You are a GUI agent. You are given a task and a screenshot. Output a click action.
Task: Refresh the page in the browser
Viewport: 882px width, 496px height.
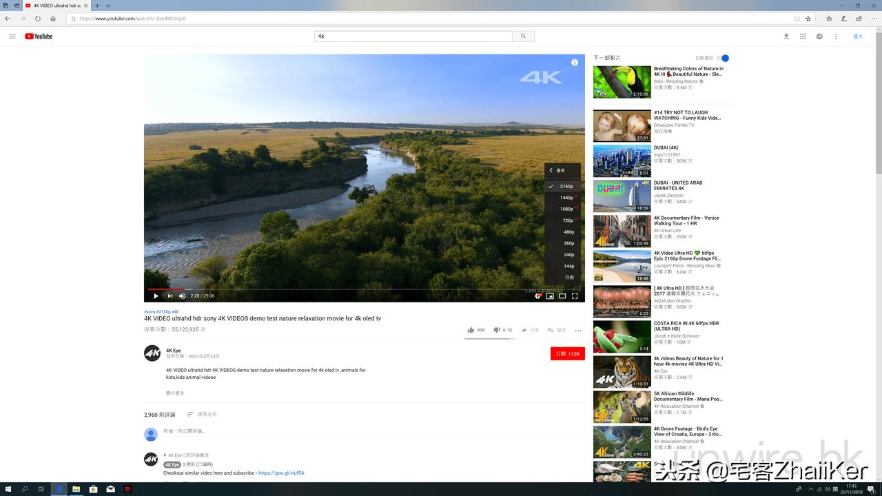(38, 19)
